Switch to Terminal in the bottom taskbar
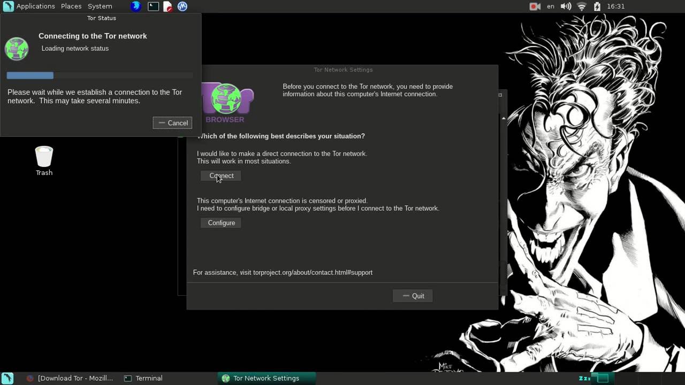 pos(143,378)
